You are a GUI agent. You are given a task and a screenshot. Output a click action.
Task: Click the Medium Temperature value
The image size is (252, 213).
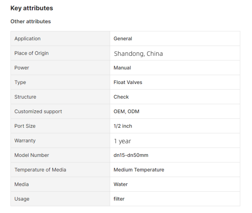tap(139, 170)
